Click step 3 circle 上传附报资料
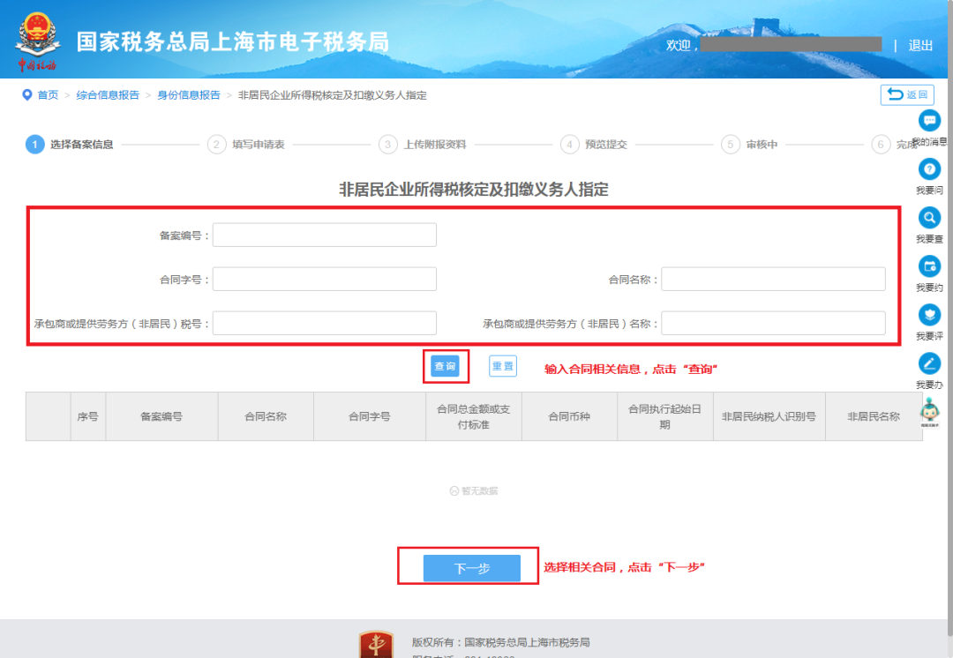The height and width of the screenshot is (658, 953). point(387,145)
